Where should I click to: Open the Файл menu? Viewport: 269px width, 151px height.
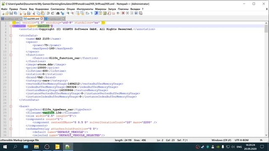[4, 9]
